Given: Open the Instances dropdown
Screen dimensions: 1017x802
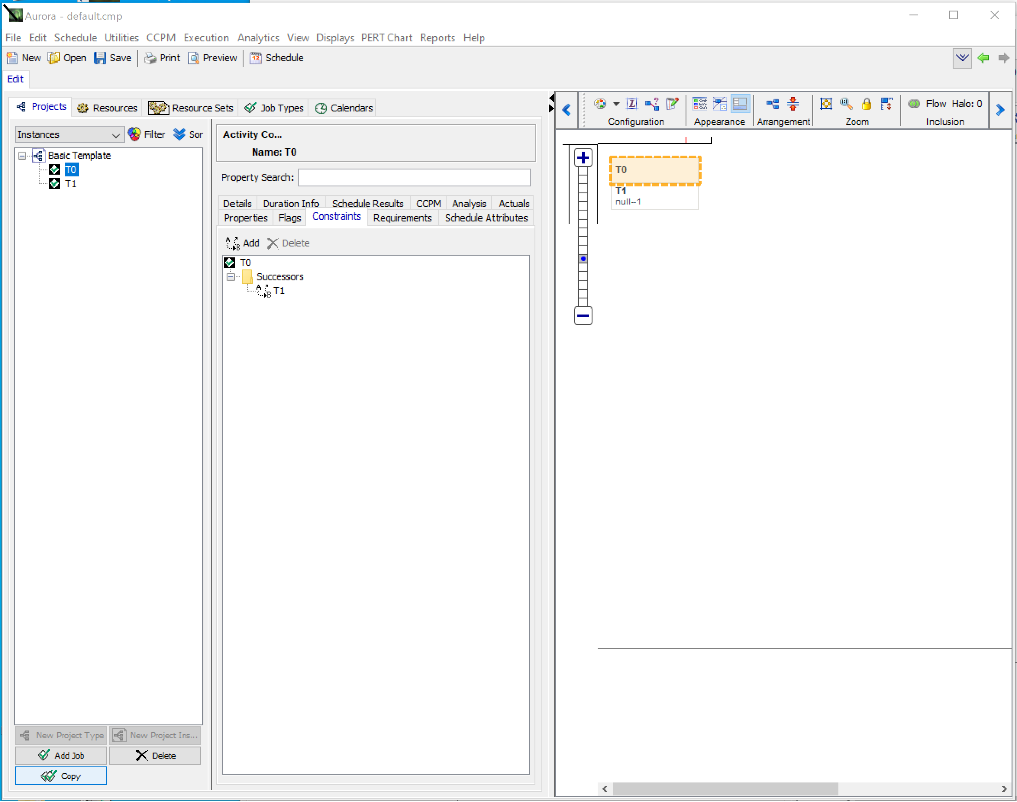Looking at the screenshot, I should click(69, 134).
